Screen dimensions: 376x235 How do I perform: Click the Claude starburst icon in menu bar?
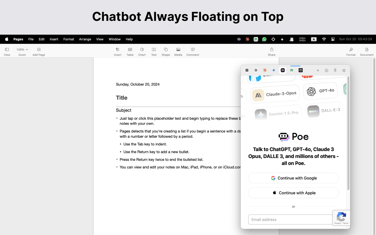[247, 39]
